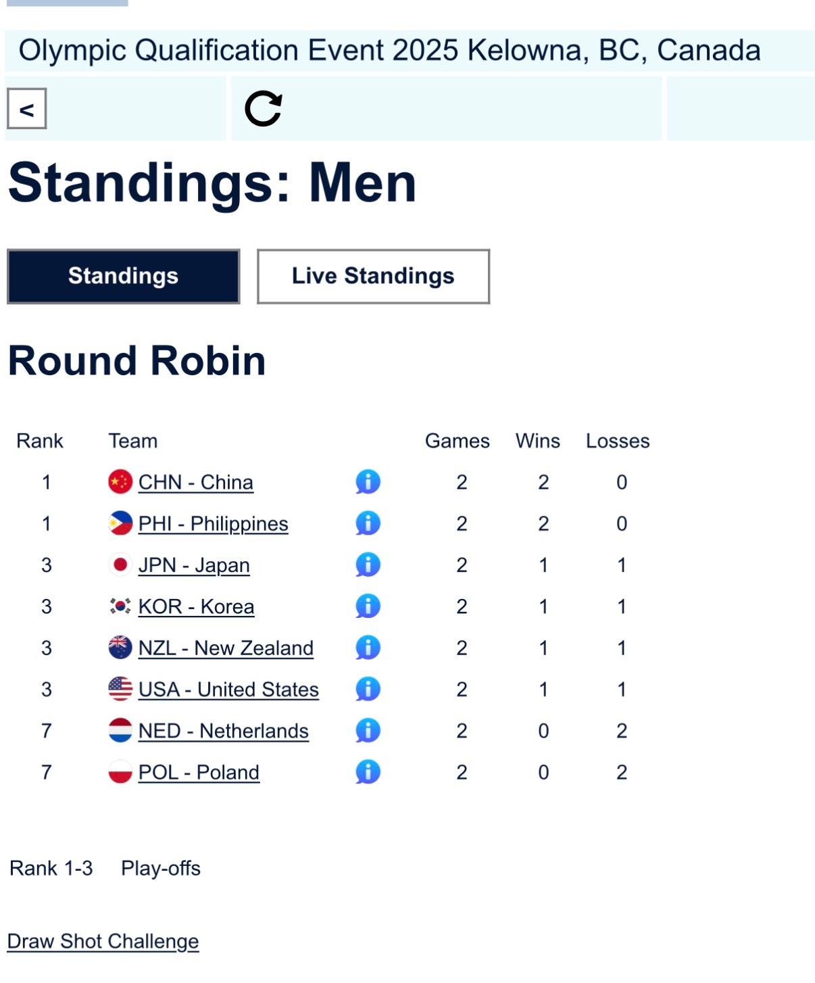Open info icon for China
The height and width of the screenshot is (983, 815).
pyautogui.click(x=368, y=482)
